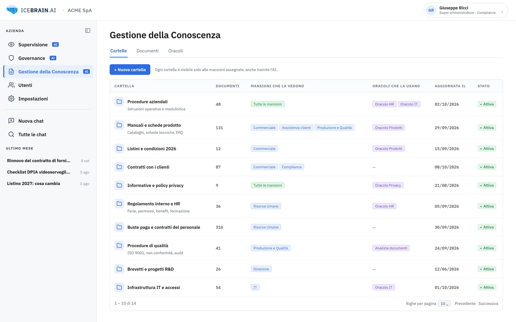Click folder icon of Procedure aziendali
This screenshot has width=516, height=322.
pyautogui.click(x=119, y=101)
